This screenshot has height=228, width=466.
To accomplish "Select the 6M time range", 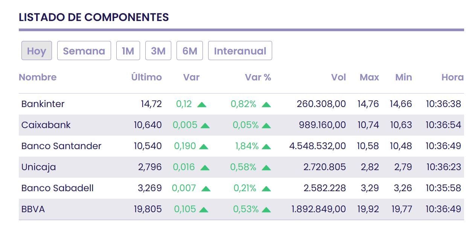I will [190, 51].
